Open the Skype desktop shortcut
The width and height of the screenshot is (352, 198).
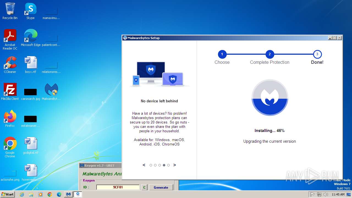point(31,11)
